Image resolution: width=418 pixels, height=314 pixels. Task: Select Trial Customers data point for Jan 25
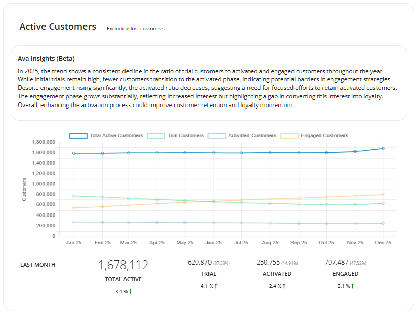pyautogui.click(x=74, y=196)
